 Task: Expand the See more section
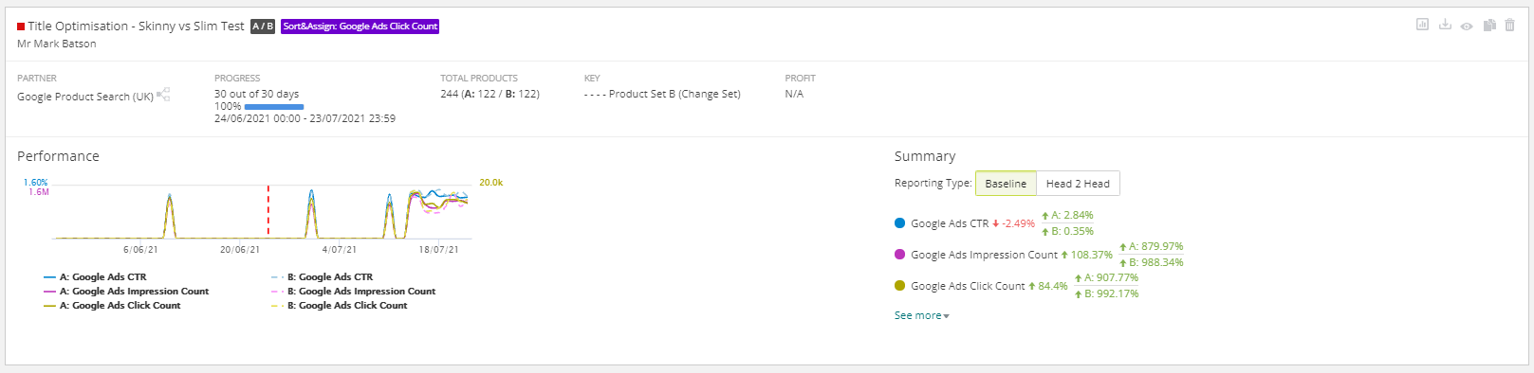pos(921,315)
